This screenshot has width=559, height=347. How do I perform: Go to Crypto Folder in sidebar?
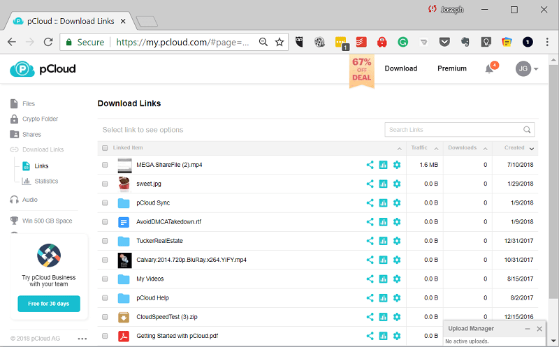coord(40,119)
